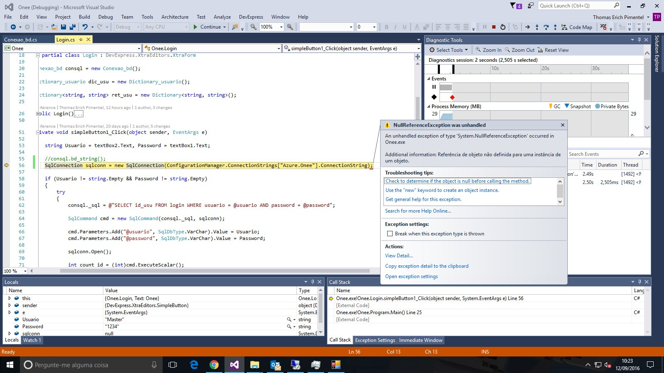This screenshot has width=664, height=373.
Task: Open the DevExpress menu
Action: click(x=251, y=17)
